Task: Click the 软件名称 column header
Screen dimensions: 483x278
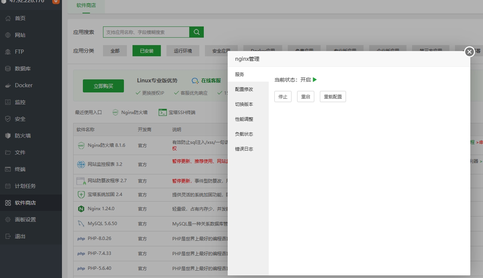Action: tap(85, 130)
